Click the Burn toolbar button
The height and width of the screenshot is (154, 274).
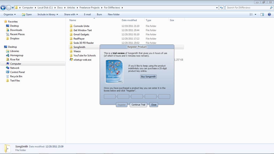tap(99, 14)
